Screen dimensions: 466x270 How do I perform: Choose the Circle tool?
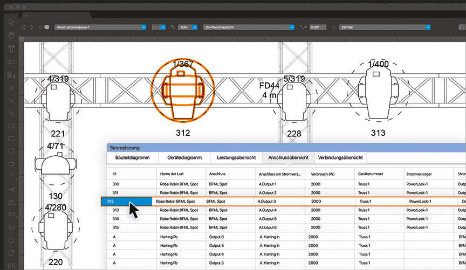11,151
